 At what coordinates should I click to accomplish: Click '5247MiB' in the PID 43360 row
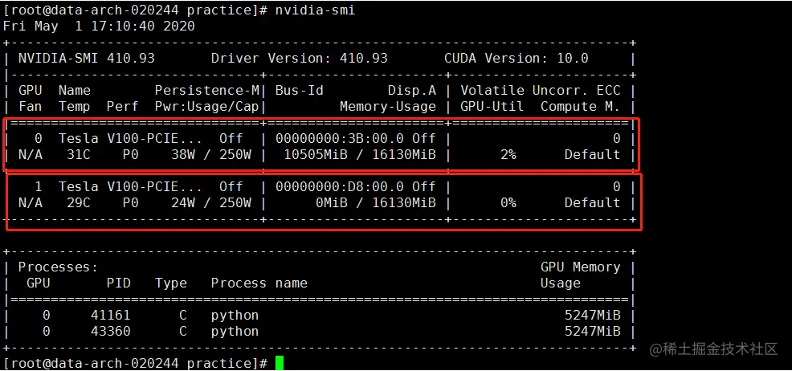pos(592,332)
